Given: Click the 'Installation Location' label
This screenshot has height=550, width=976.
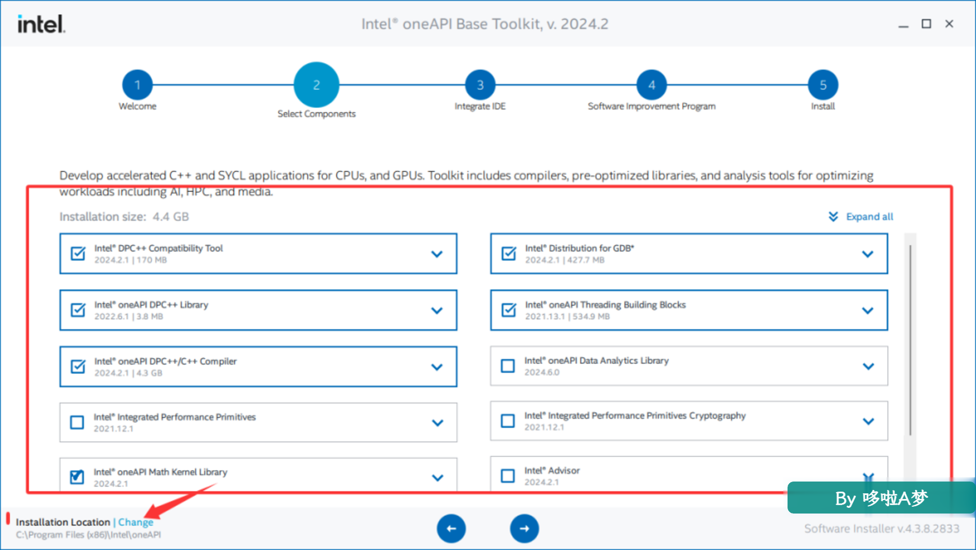Looking at the screenshot, I should pyautogui.click(x=63, y=522).
